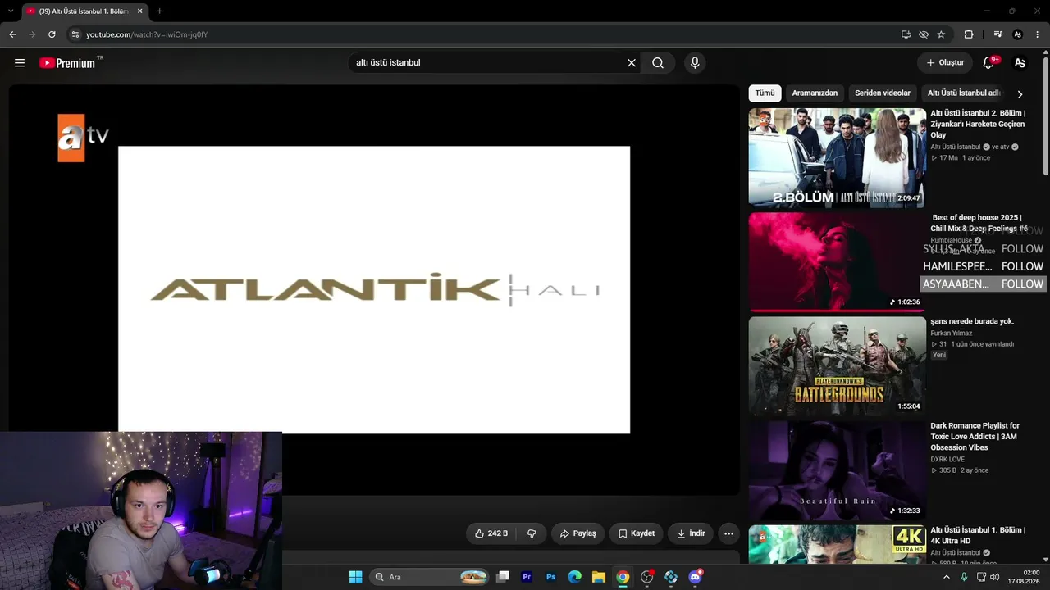Go back with the browser back arrow

pos(12,34)
